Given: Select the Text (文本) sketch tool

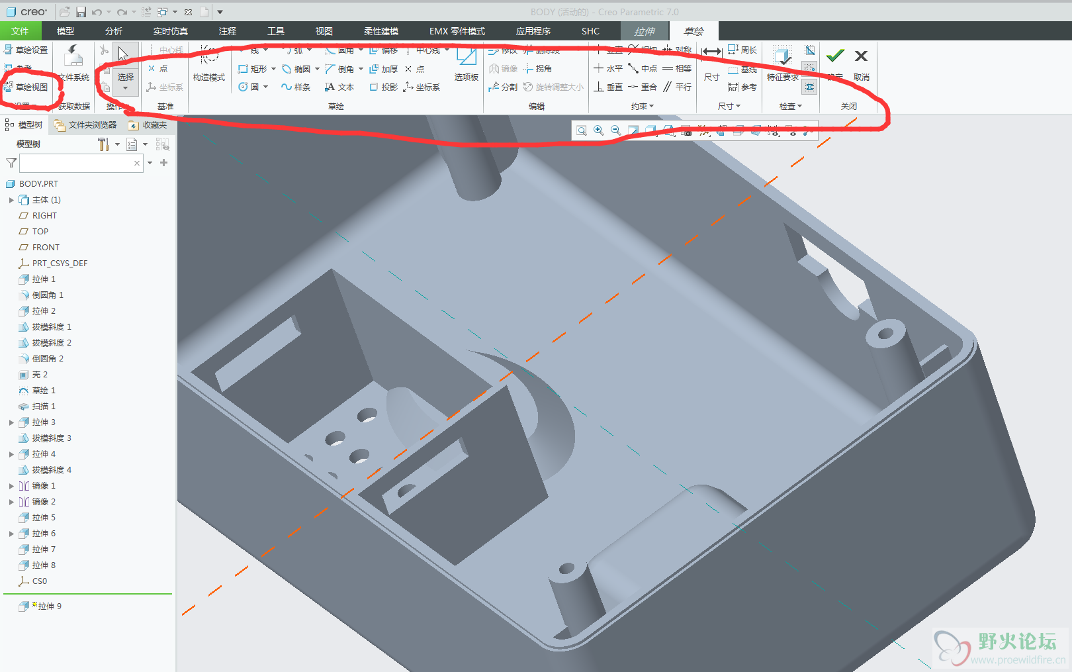Looking at the screenshot, I should [x=339, y=87].
